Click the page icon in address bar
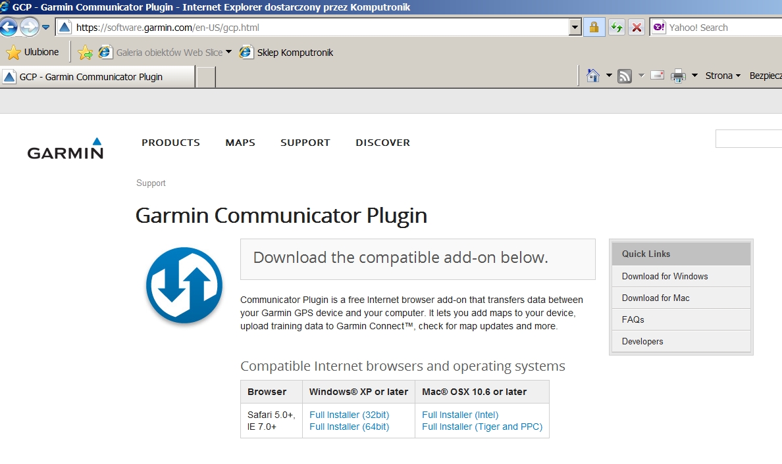Screen dimensions: 782x464 tap(65, 28)
